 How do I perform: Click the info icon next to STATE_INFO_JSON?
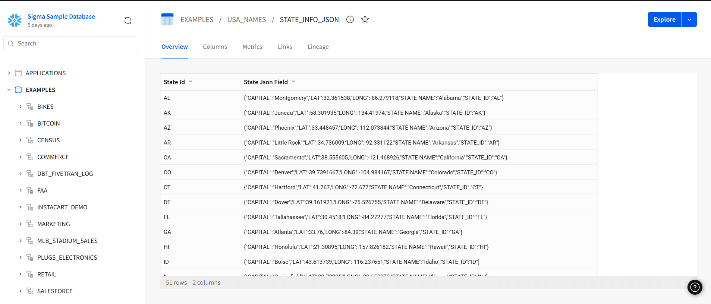350,19
